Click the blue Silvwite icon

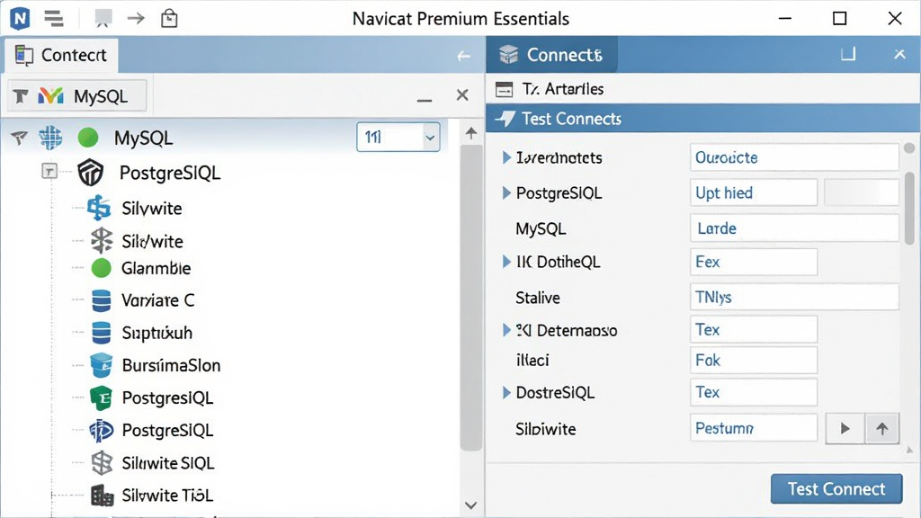click(x=99, y=208)
